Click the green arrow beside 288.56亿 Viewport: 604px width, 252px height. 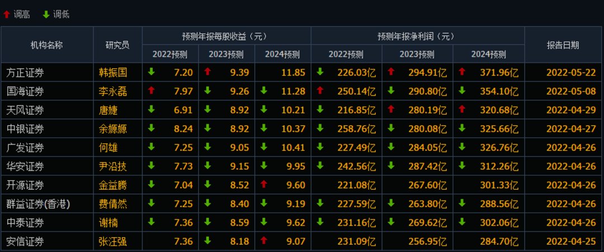pos(463,203)
